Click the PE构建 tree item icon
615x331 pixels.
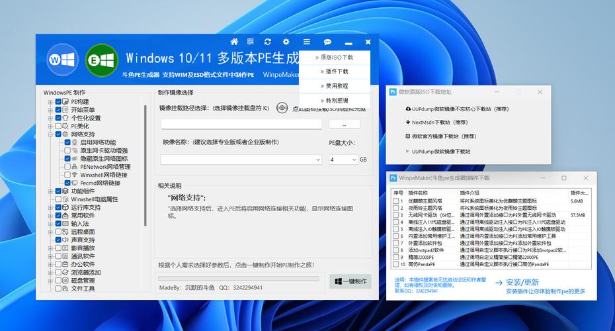[65, 102]
